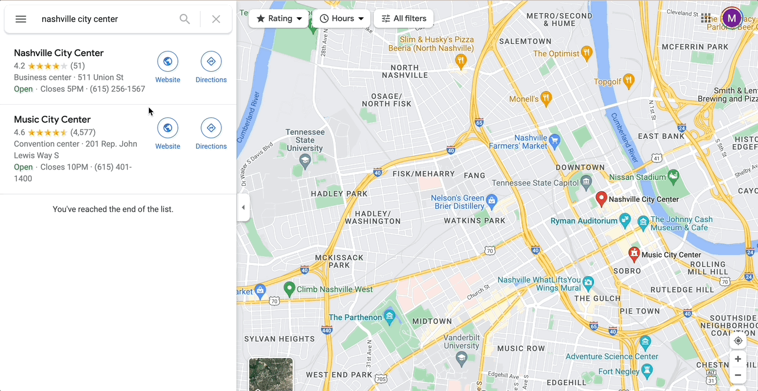Click the Cumberland River label near Nissan Stadium
Screen dimensions: 758x391
624,137
